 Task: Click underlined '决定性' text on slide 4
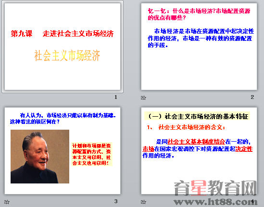[x=244, y=149]
